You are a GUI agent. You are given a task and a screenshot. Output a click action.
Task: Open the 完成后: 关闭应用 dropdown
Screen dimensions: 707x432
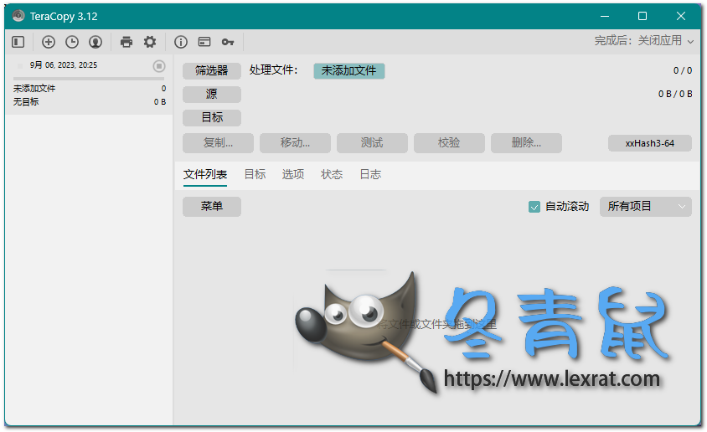(644, 40)
